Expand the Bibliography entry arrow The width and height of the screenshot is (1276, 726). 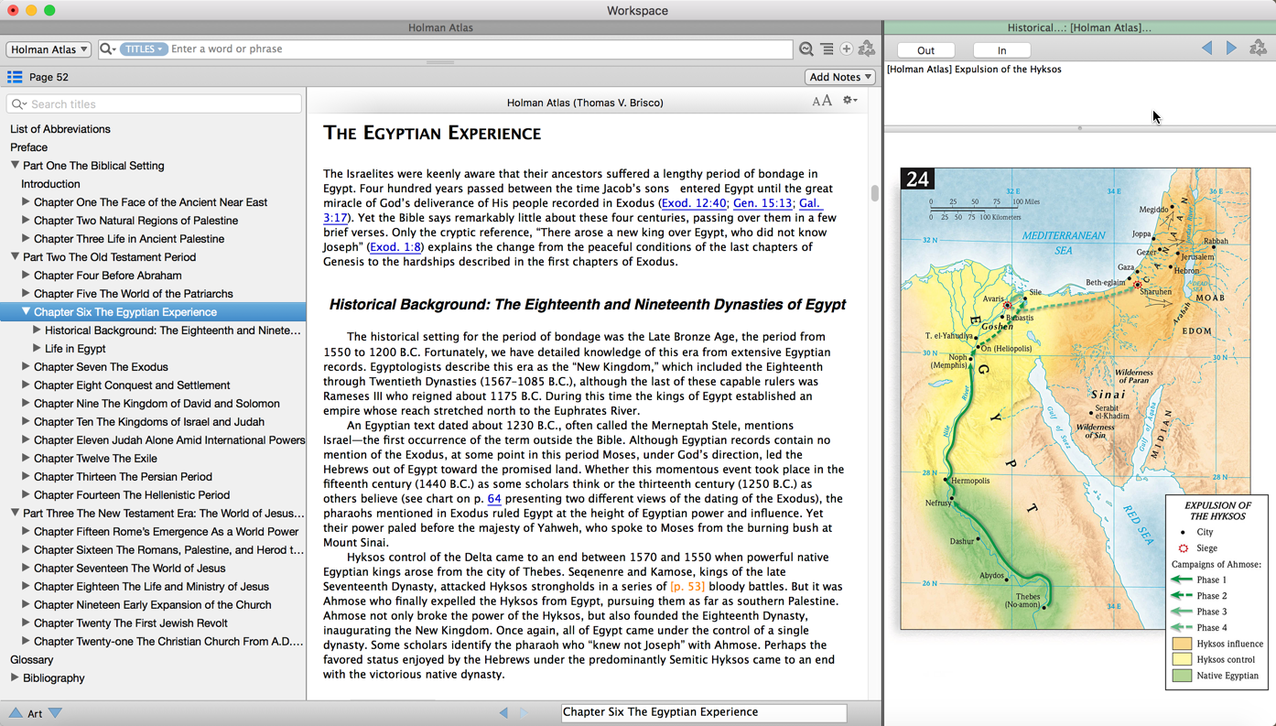point(15,678)
